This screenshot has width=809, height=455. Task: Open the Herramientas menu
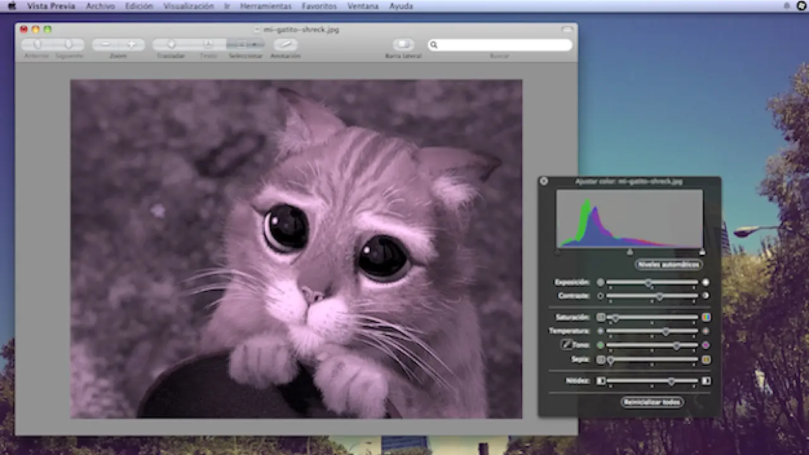click(265, 6)
